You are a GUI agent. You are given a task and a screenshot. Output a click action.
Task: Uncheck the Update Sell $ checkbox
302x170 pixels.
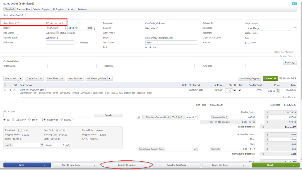click(281, 78)
